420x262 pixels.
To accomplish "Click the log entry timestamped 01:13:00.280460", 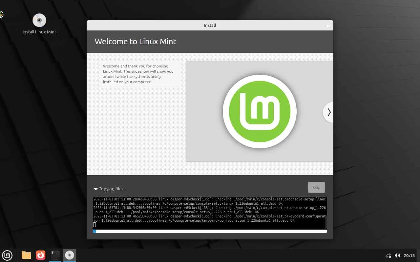I will pyautogui.click(x=210, y=201).
